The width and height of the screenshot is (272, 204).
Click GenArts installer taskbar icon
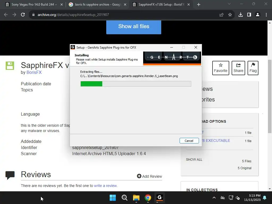(160, 198)
